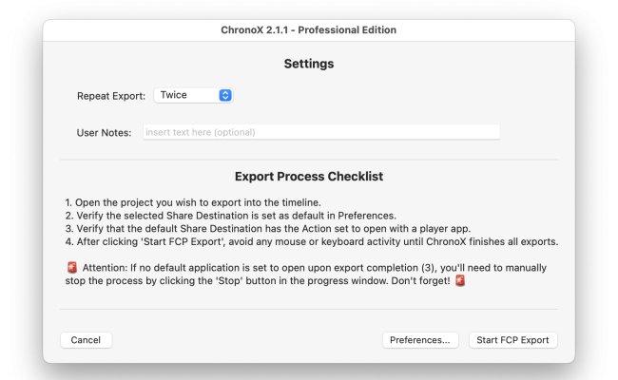Click the separator line below User Notes
618x380 pixels.
(x=309, y=160)
